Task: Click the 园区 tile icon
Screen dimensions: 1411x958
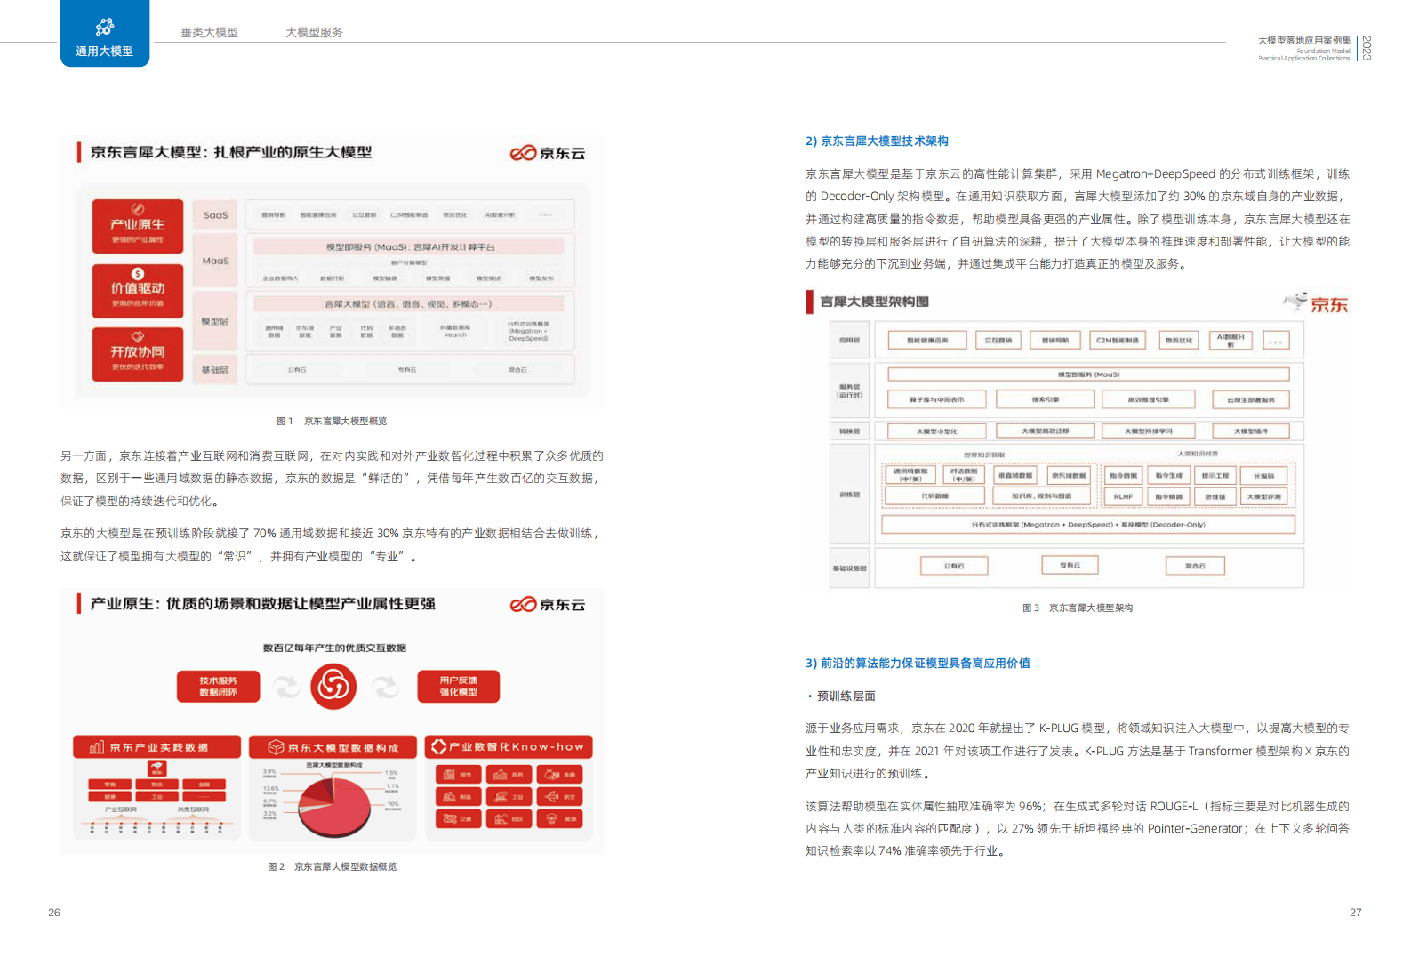Action: click(x=501, y=818)
